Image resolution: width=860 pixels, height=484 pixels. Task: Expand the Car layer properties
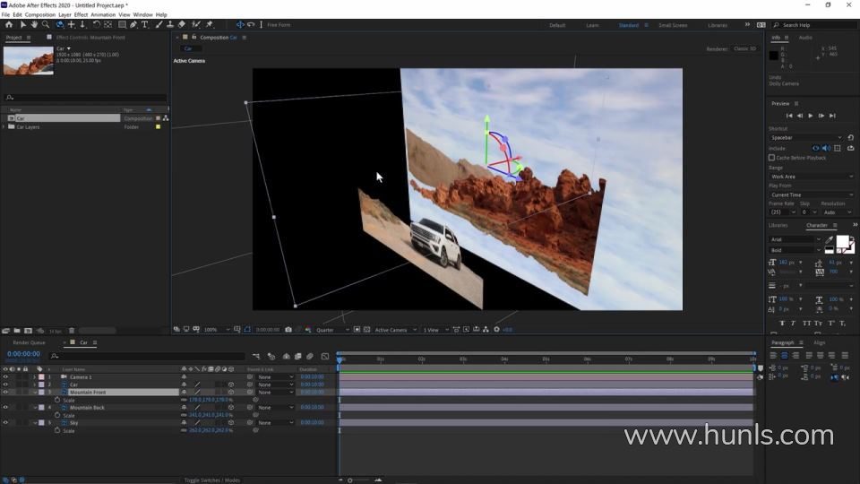pos(34,385)
